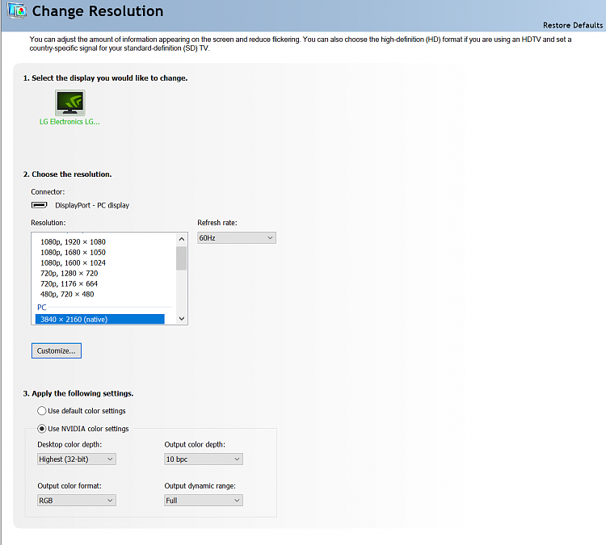Image resolution: width=606 pixels, height=545 pixels.
Task: Select 480p, 720 × 480 resolution
Action: pyautogui.click(x=67, y=294)
